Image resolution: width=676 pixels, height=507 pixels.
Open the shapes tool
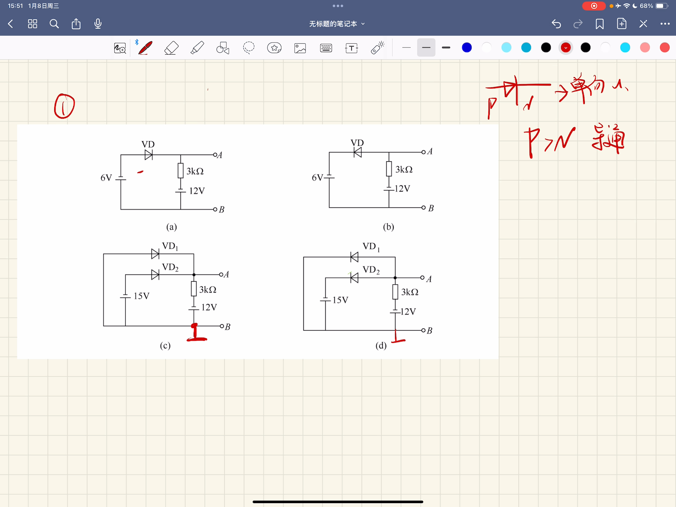[223, 48]
